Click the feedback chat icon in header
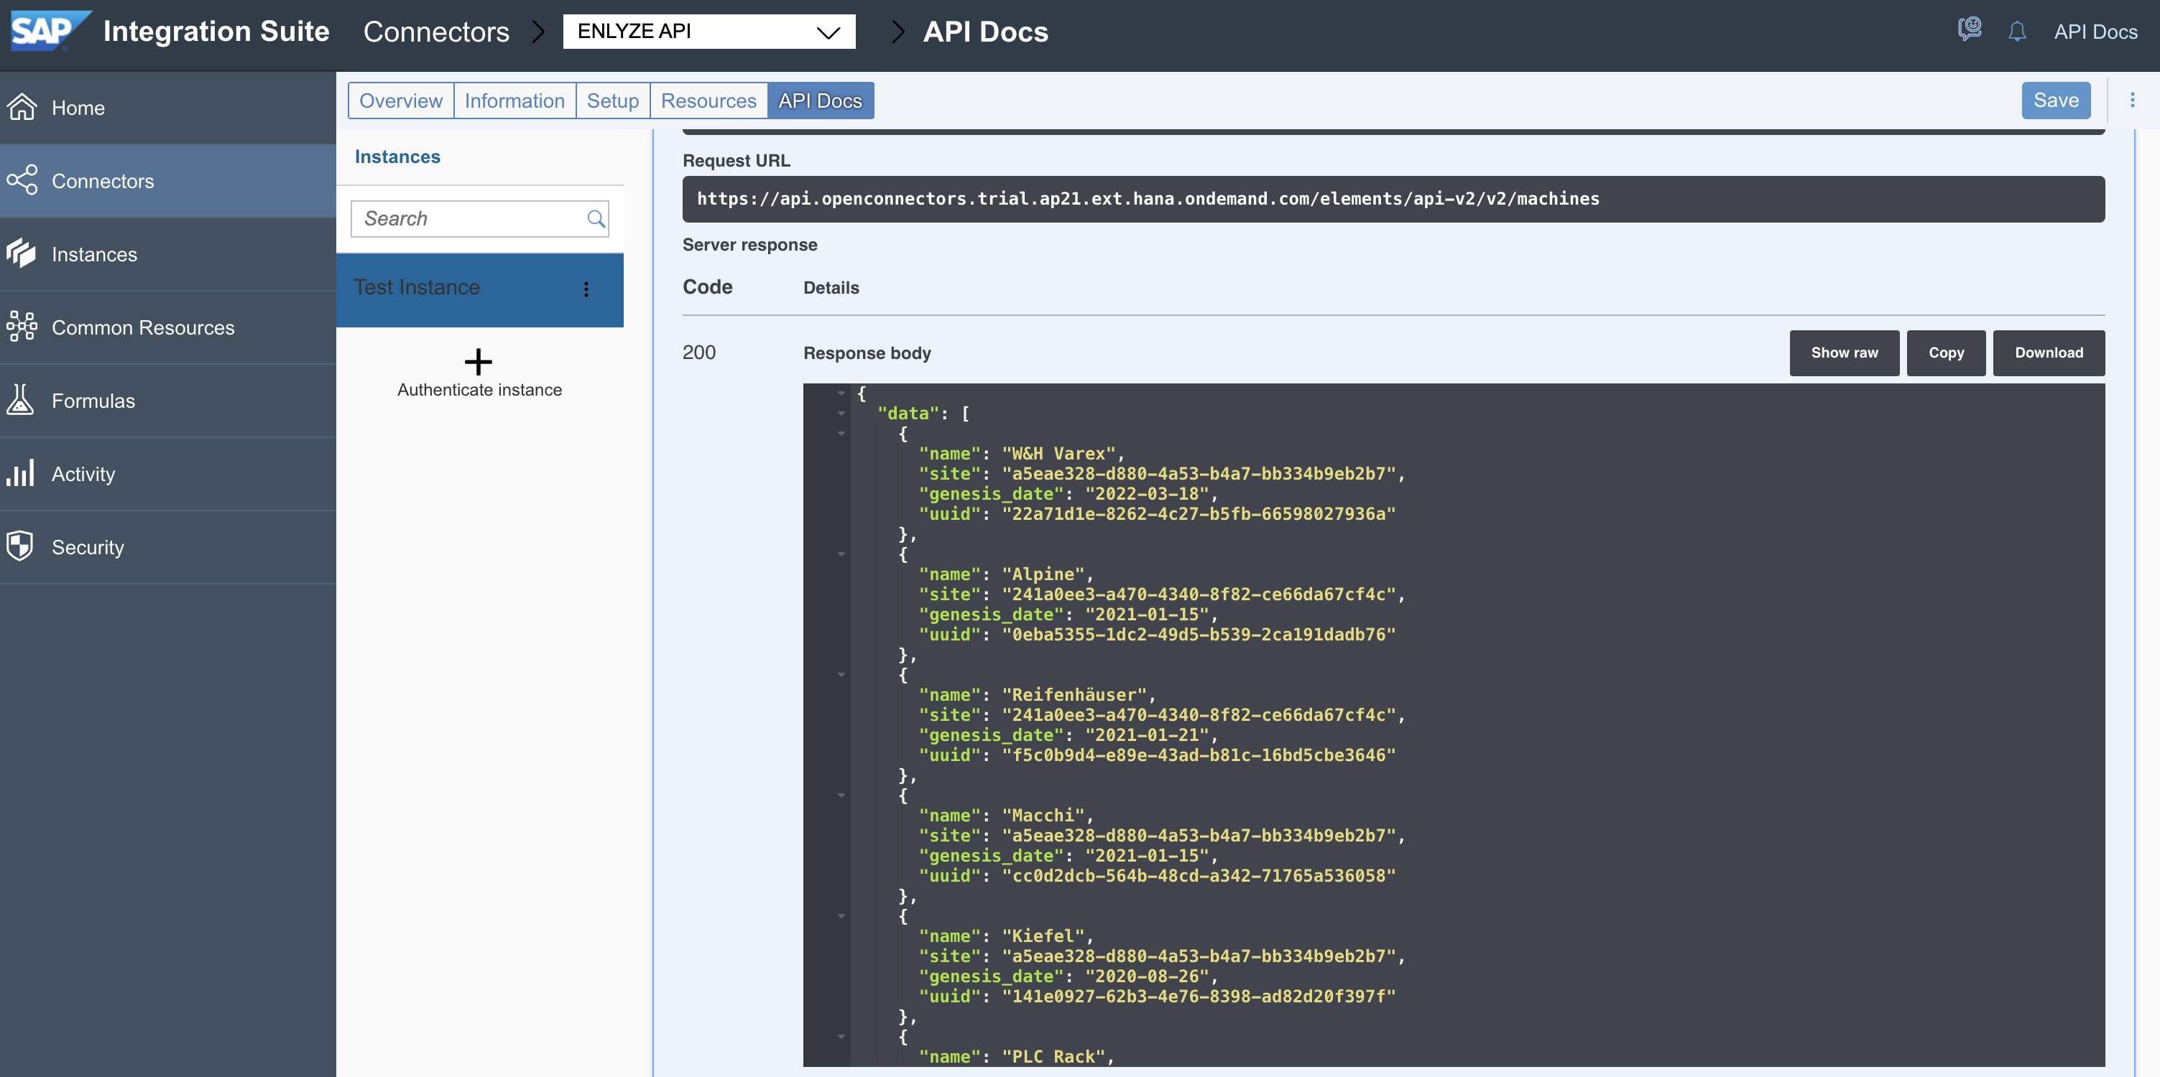2160x1077 pixels. [1969, 30]
